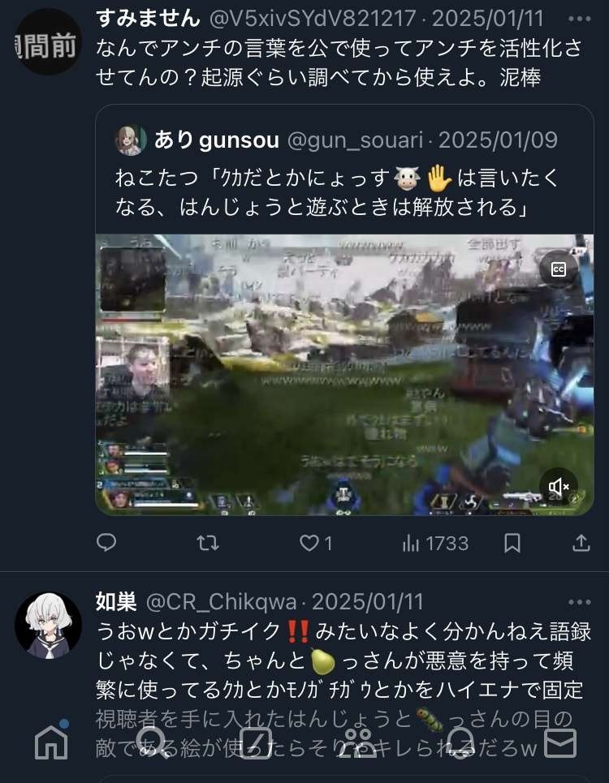Viewport: 609px width, 783px height.
Task: Open the Messages envelope tab
Action: click(560, 742)
